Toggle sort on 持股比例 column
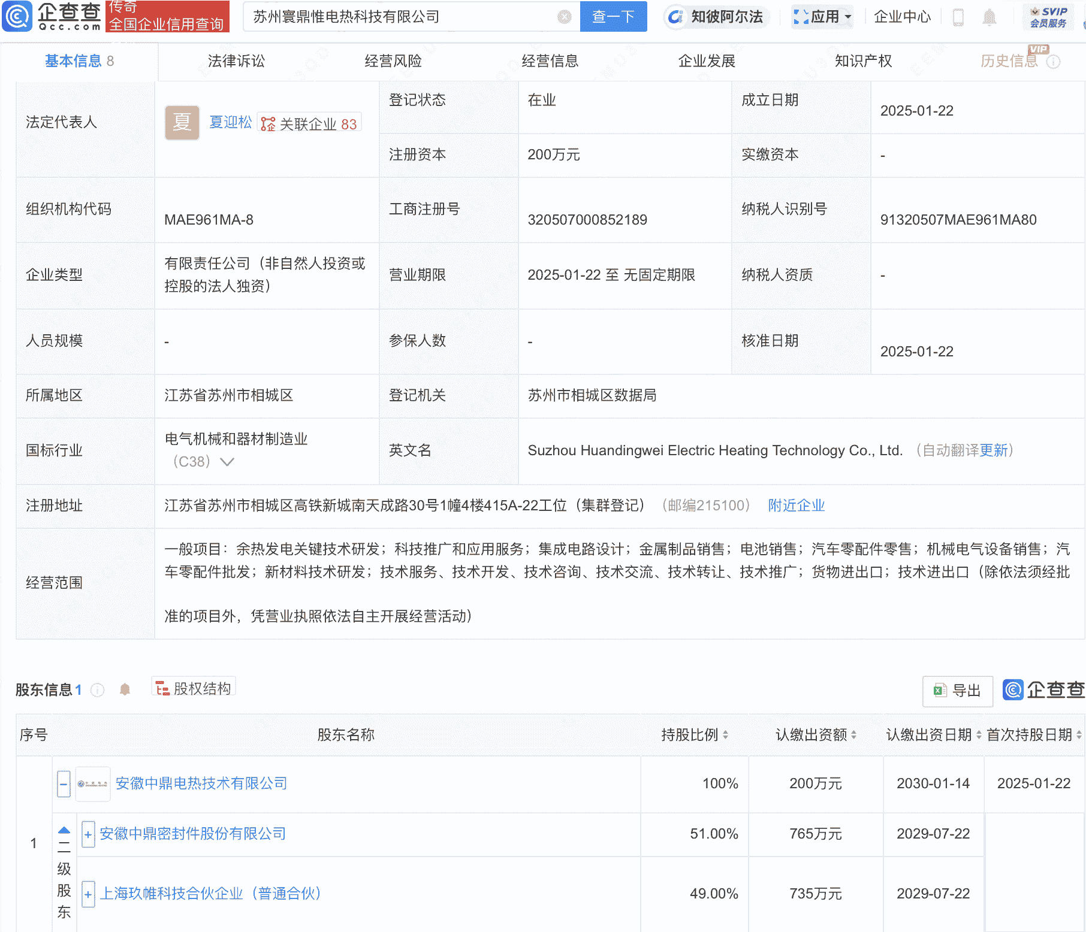This screenshot has height=932, width=1086. click(726, 735)
